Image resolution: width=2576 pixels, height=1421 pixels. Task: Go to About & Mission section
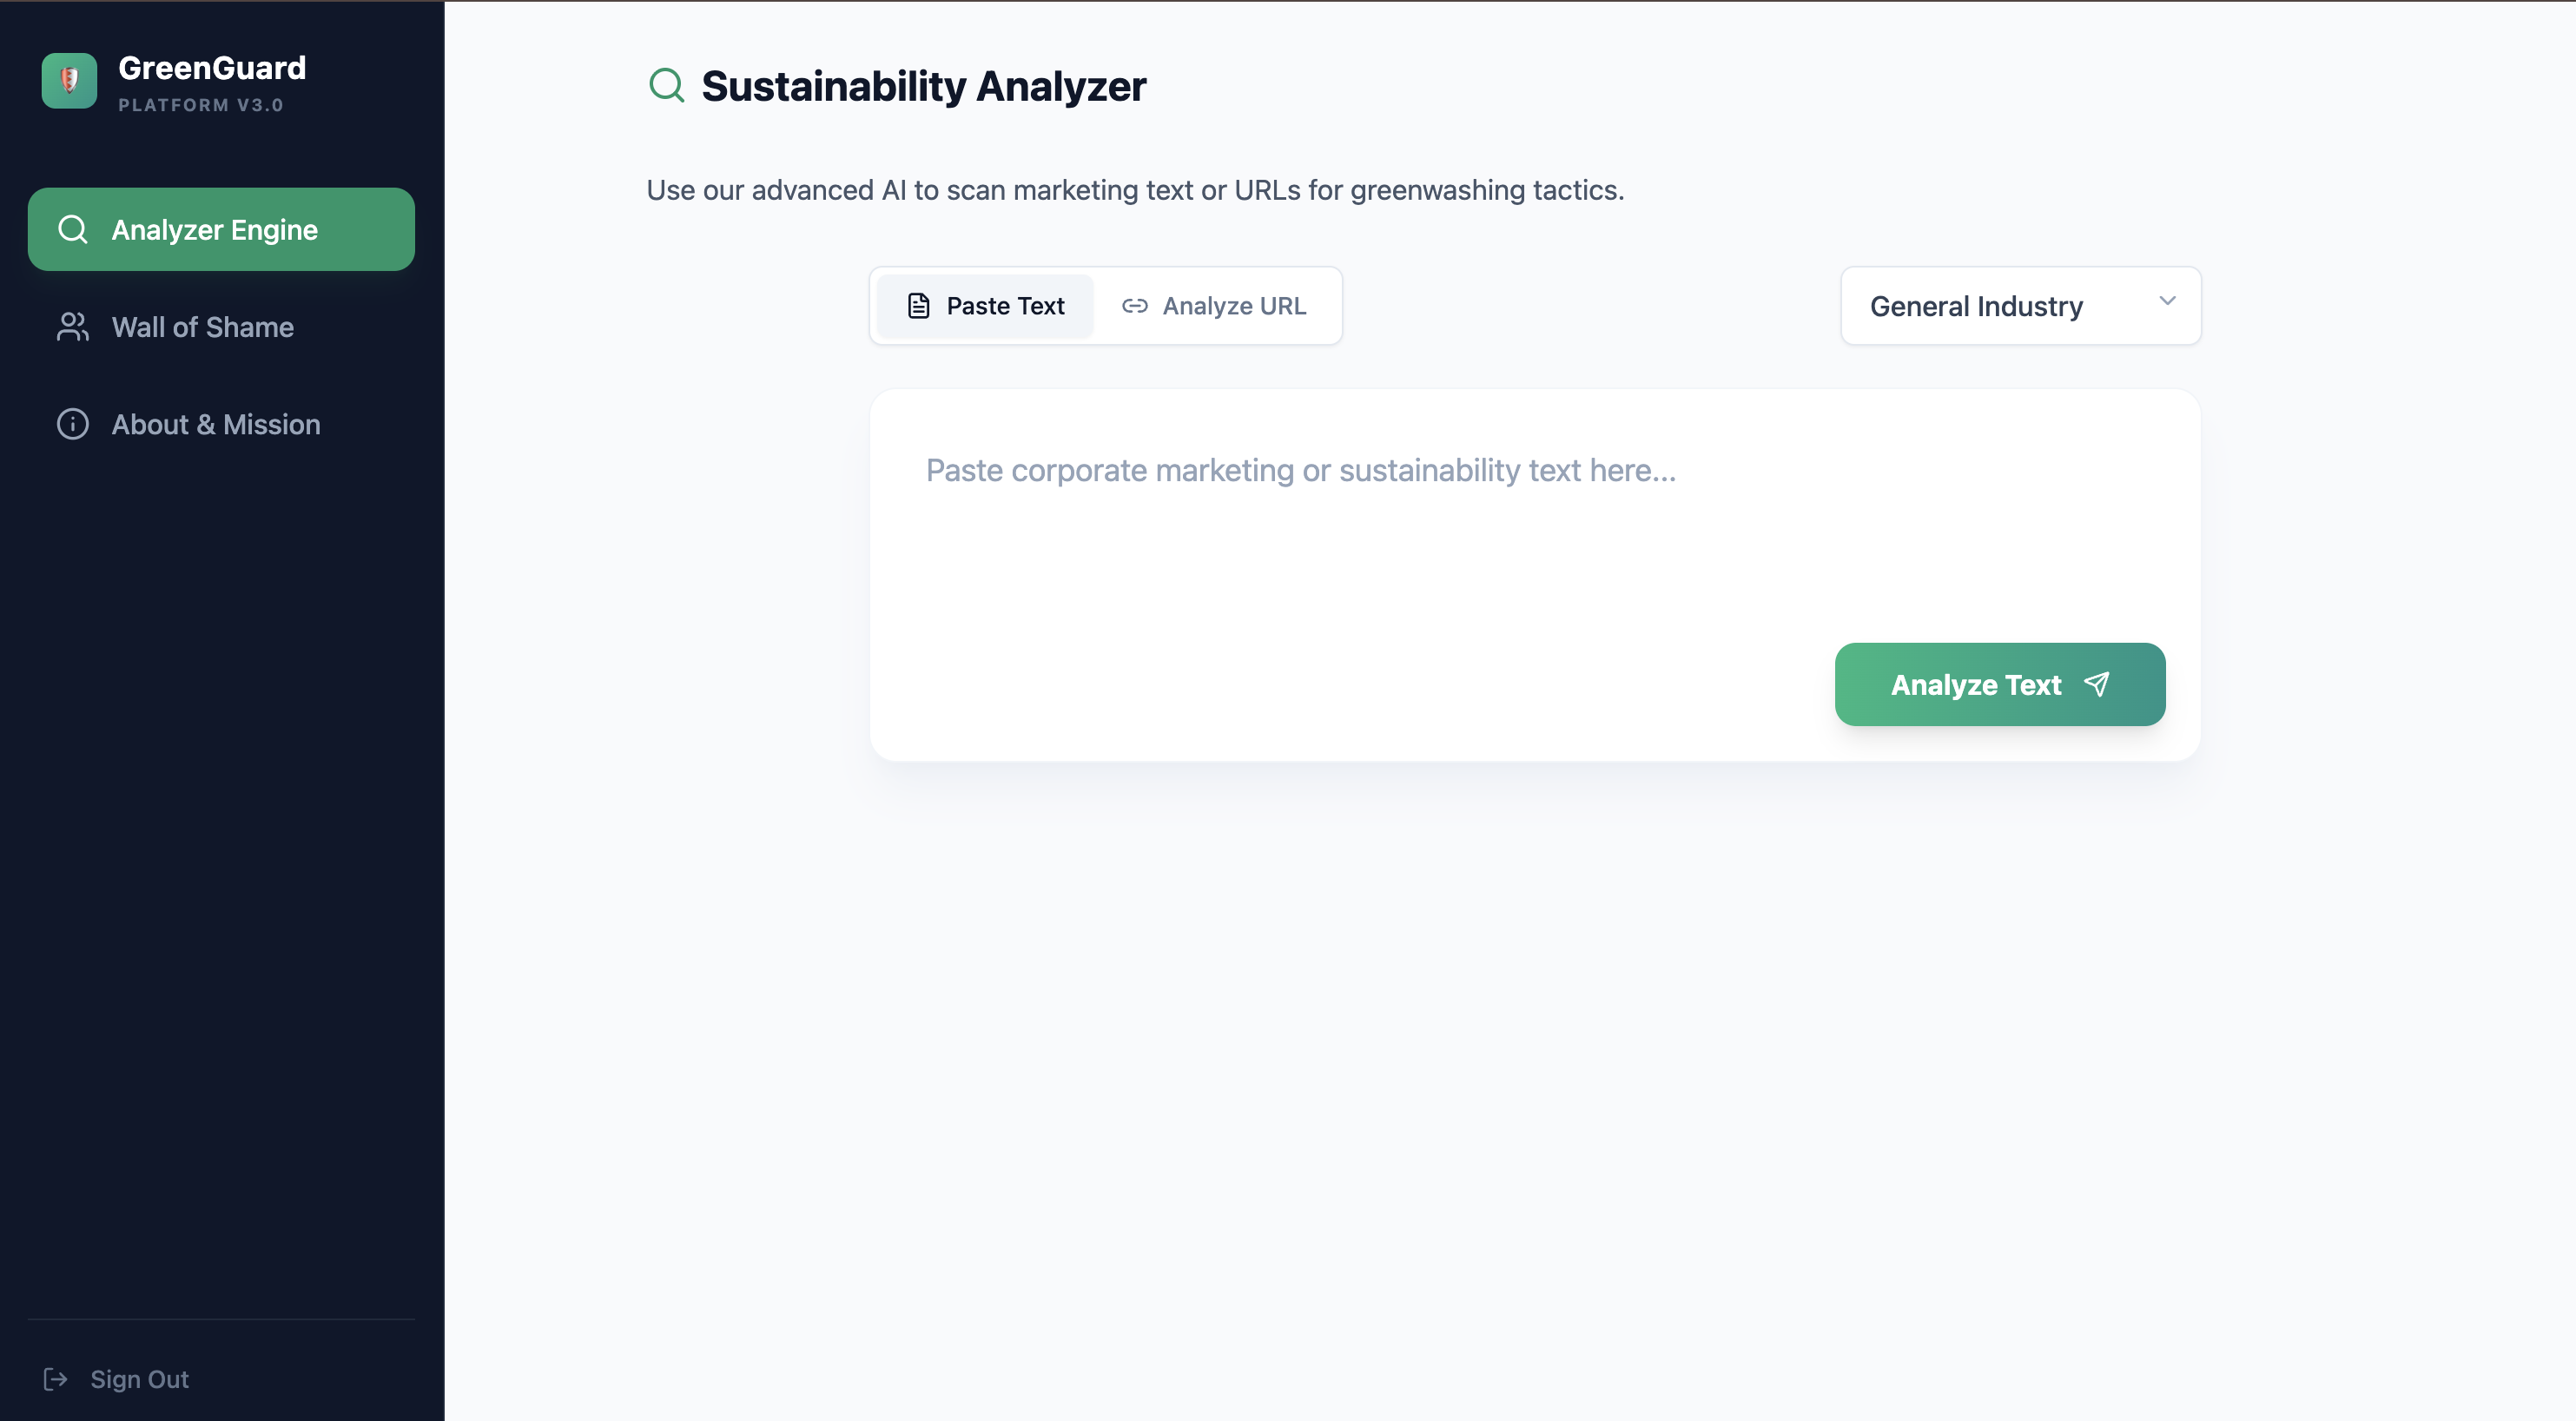[x=216, y=424]
